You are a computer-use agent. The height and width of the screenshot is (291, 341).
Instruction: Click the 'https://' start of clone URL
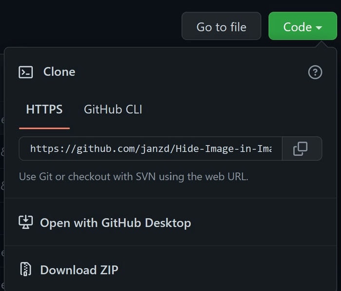tap(53, 149)
